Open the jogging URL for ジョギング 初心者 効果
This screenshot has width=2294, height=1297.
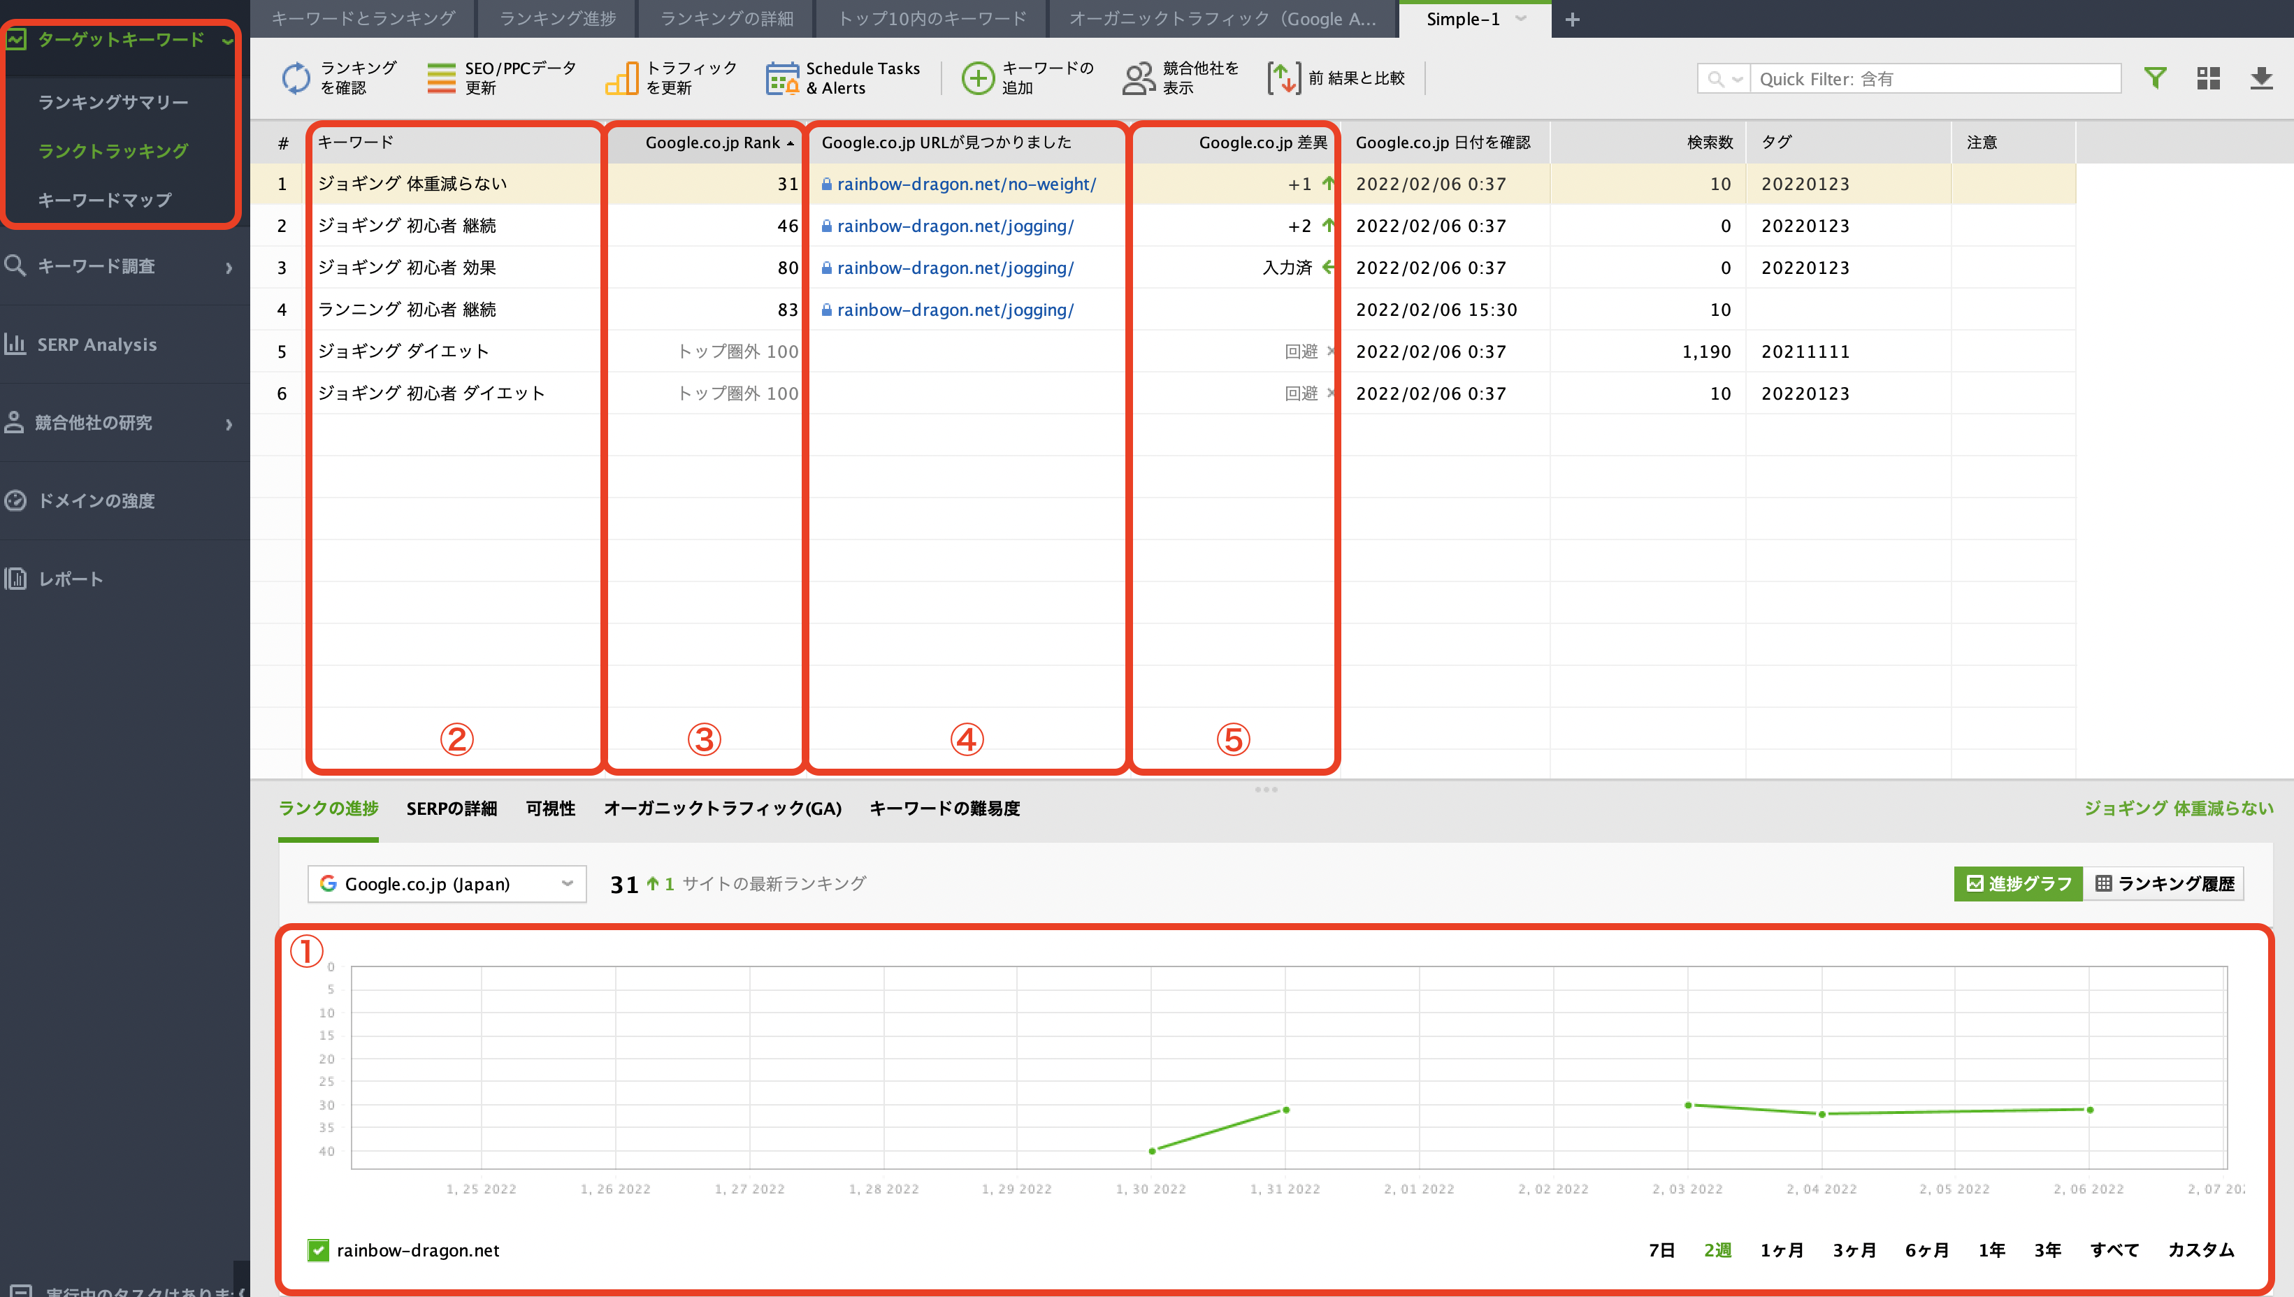pos(955,267)
